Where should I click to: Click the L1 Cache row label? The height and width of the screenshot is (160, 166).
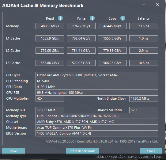click(x=13, y=38)
